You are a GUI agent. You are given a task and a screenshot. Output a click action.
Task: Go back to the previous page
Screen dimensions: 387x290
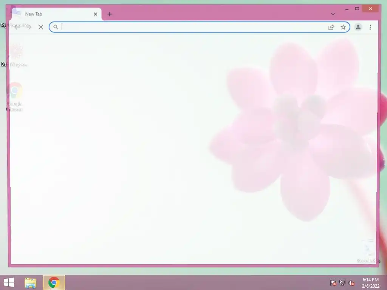pyautogui.click(x=17, y=27)
